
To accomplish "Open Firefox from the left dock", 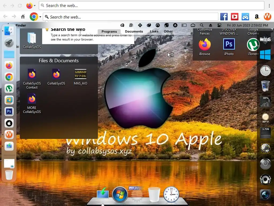I will point(9,65).
